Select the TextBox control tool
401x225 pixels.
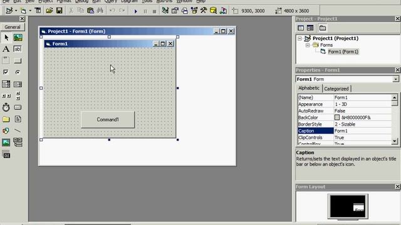point(18,49)
